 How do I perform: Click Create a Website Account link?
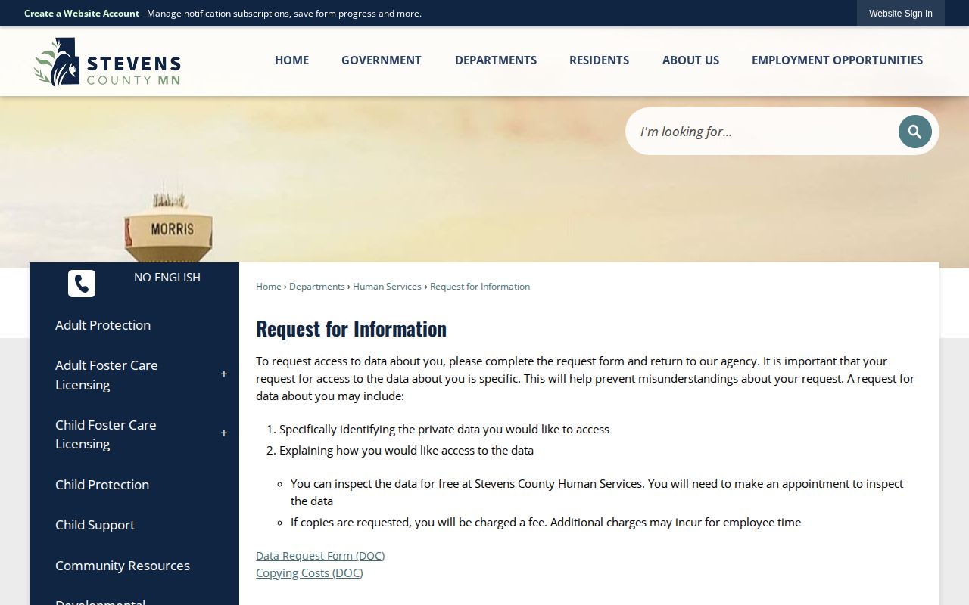pos(82,14)
